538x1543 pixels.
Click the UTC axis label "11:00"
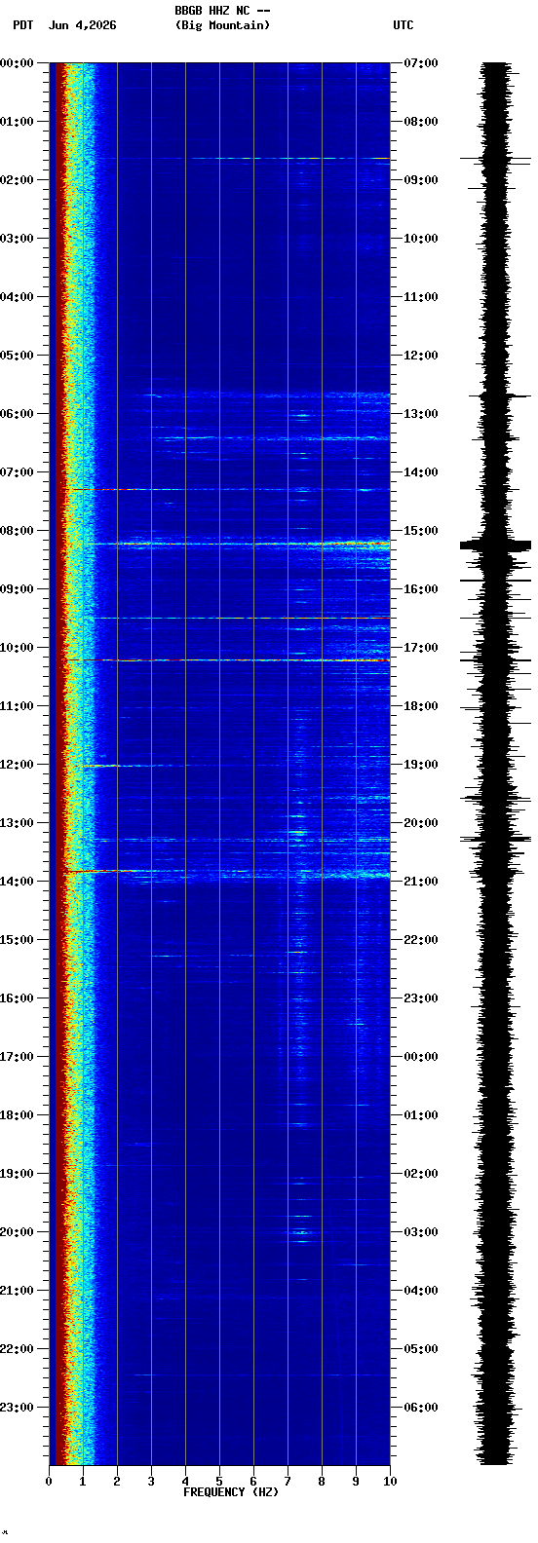[x=420, y=297]
